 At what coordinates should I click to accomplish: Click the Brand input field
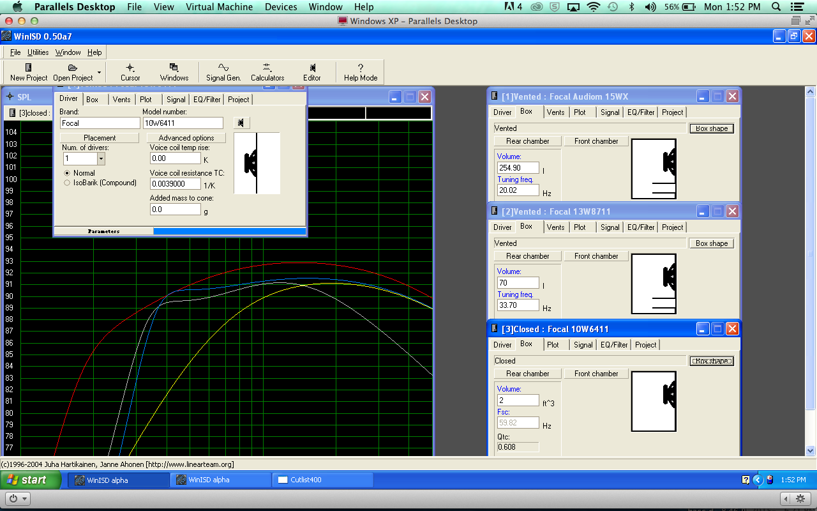pyautogui.click(x=100, y=123)
